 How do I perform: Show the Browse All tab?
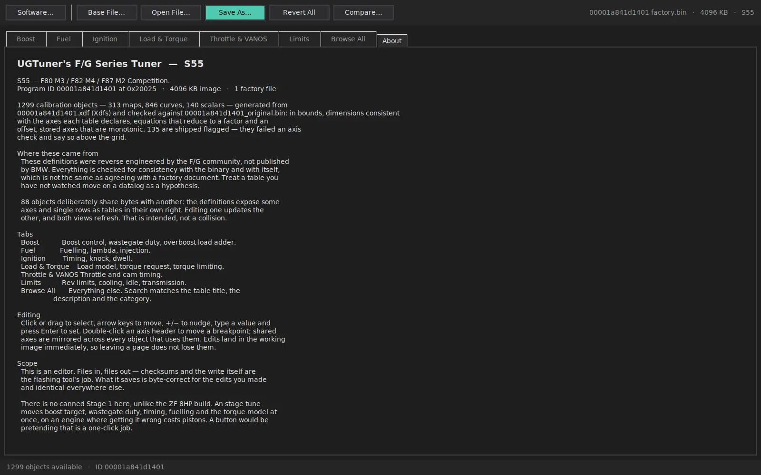pos(348,39)
